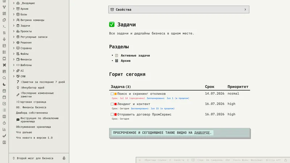This screenshot has height=163, width=290.
Task: Expand the Базы folder chevron
Action: click(x=14, y=14)
